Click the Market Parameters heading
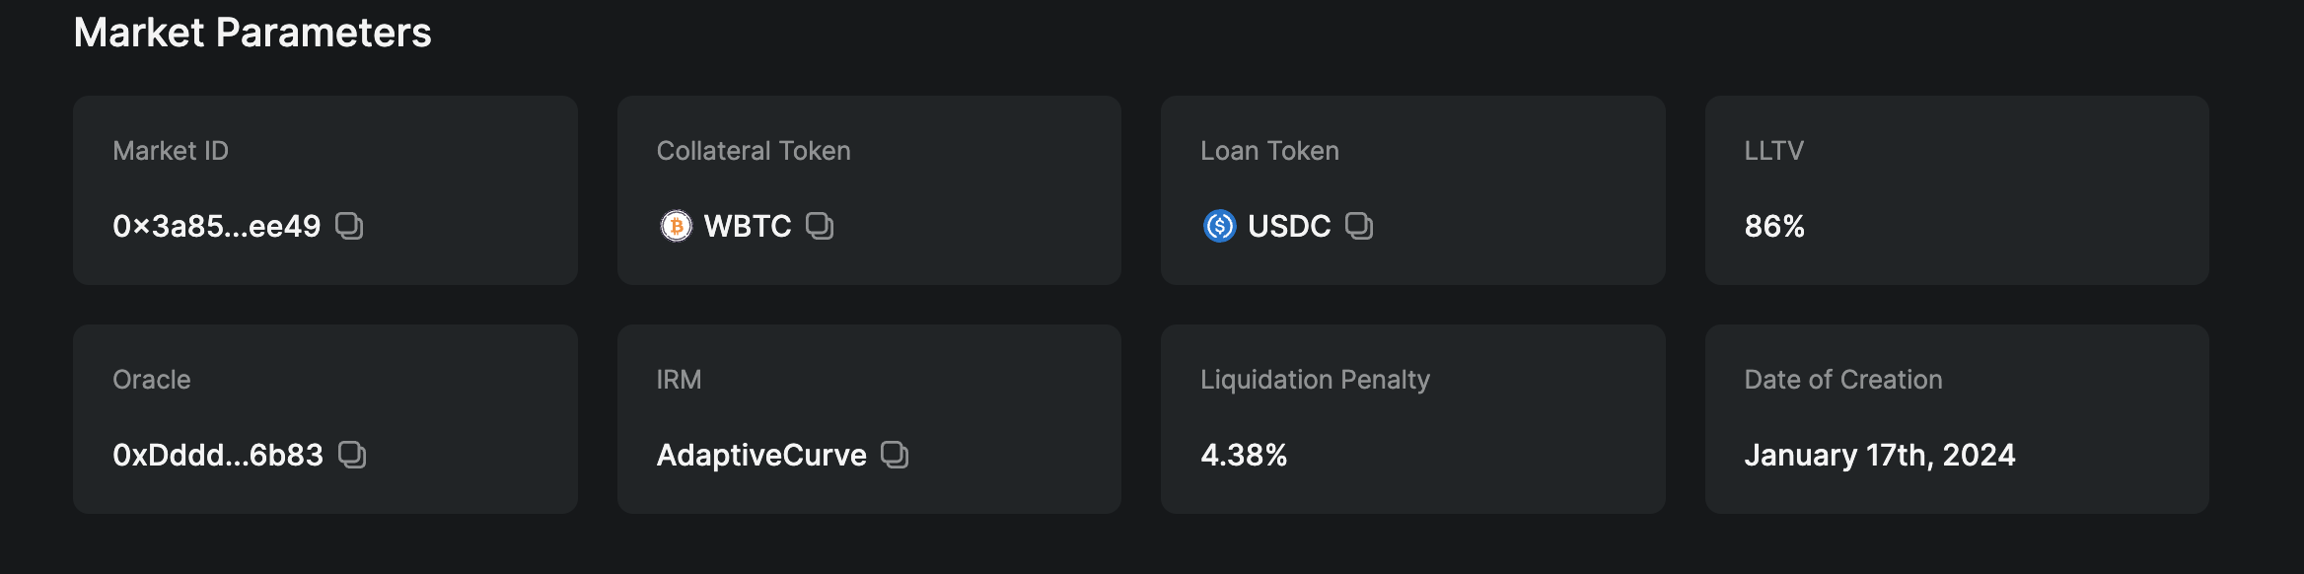 [254, 33]
